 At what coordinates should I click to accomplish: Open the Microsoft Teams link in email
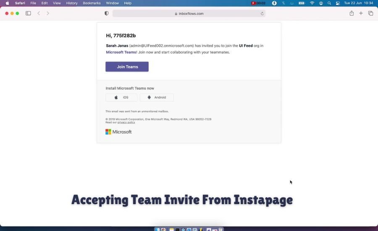[x=121, y=52]
